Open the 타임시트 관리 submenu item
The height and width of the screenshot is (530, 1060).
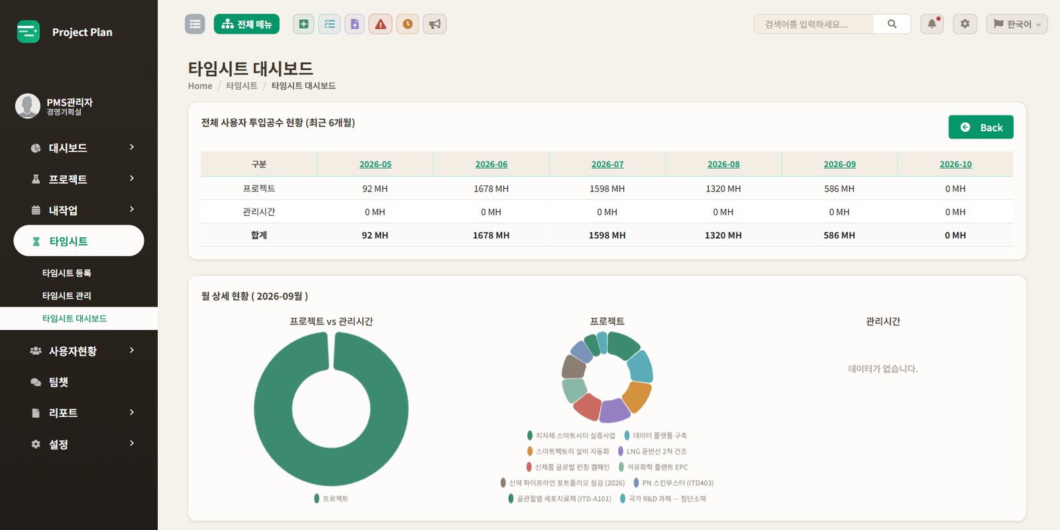[67, 295]
